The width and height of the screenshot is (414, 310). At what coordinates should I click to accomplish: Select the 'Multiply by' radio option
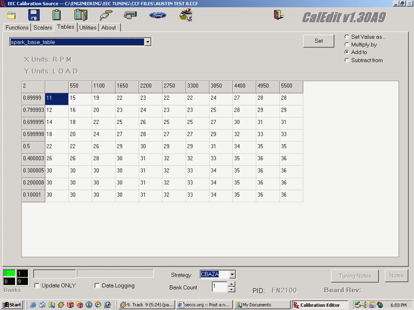(347, 45)
